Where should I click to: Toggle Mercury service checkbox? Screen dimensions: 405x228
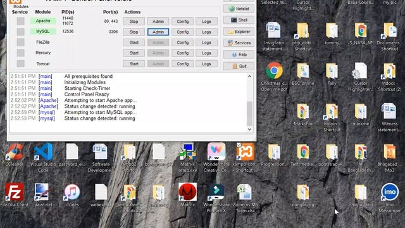coord(21,53)
